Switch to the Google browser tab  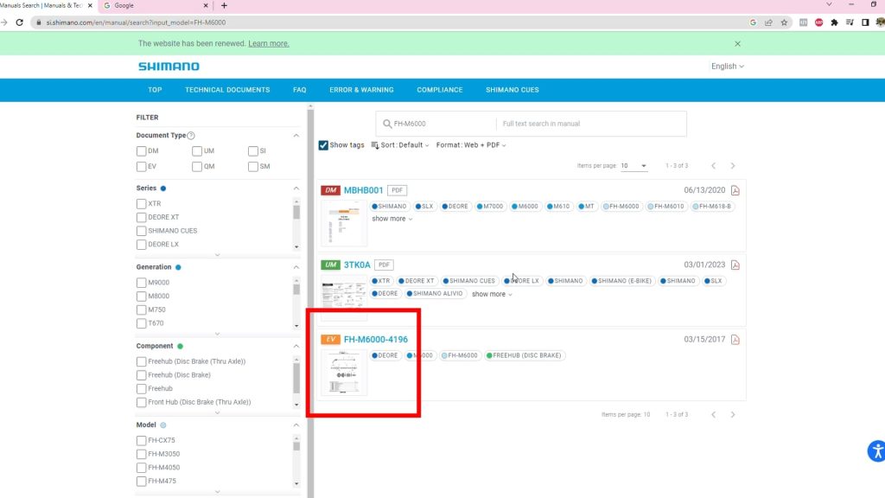(156, 6)
